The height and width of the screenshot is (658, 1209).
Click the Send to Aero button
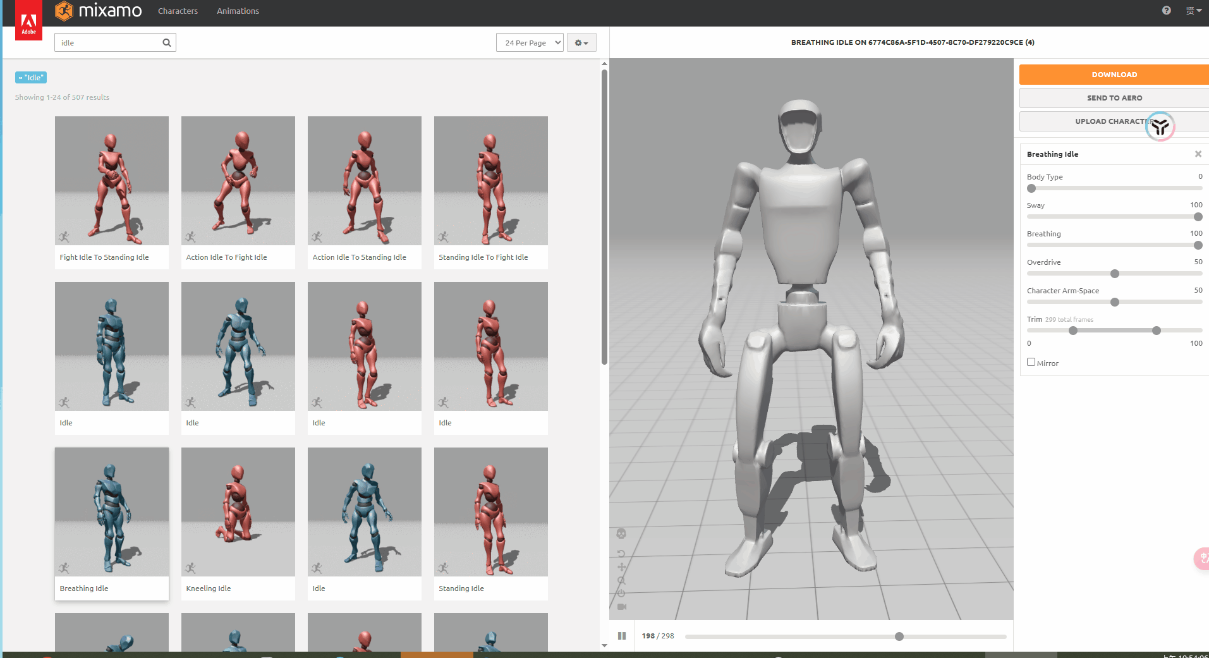point(1114,98)
